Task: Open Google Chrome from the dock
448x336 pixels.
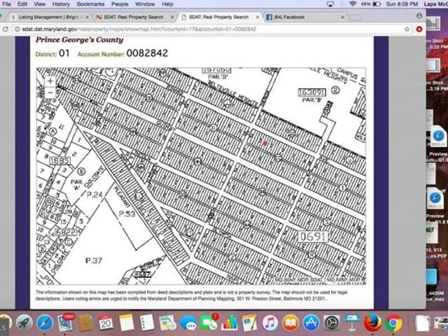Action: pyautogui.click(x=393, y=323)
